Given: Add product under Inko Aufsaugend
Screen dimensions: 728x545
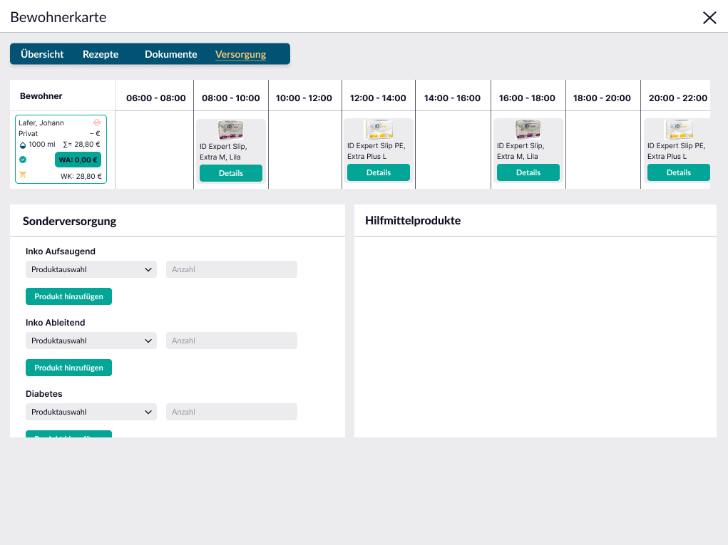Looking at the screenshot, I should tap(68, 296).
